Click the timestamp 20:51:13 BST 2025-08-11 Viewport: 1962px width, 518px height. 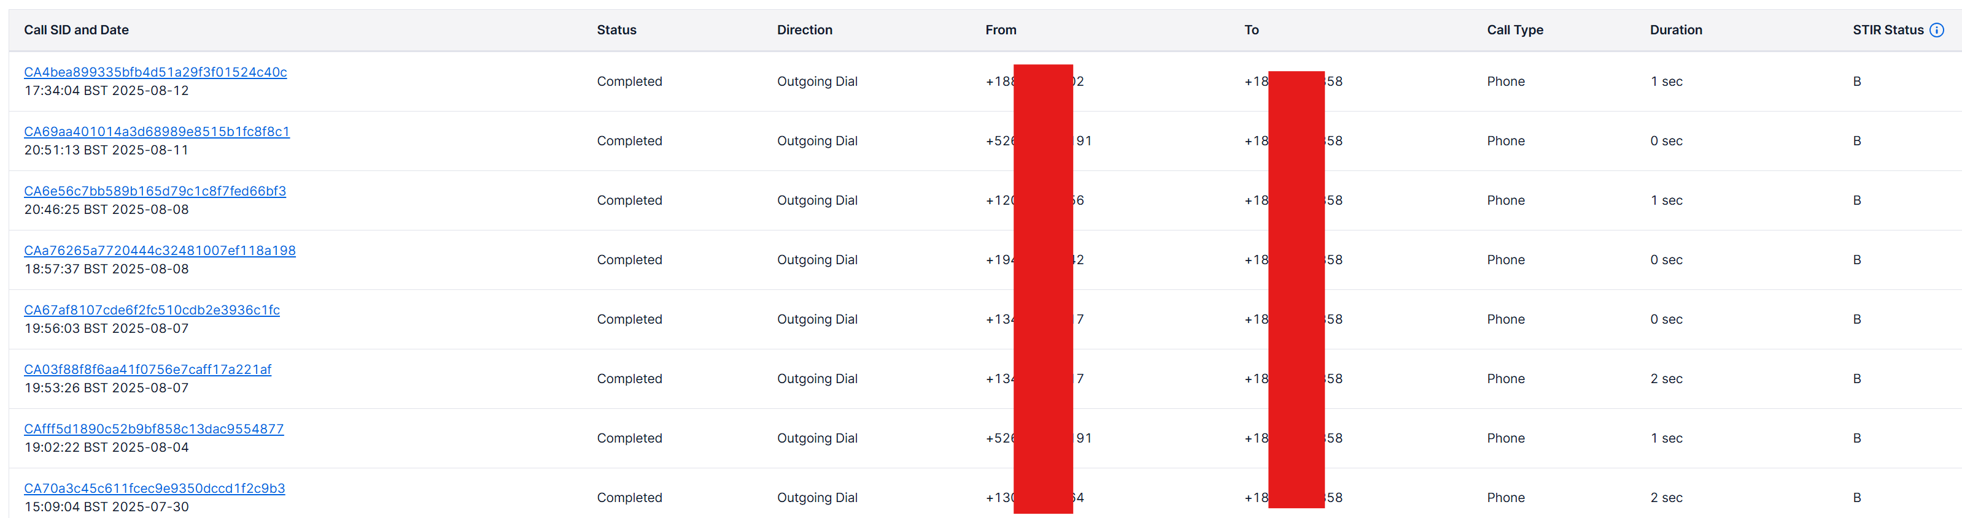pos(107,150)
